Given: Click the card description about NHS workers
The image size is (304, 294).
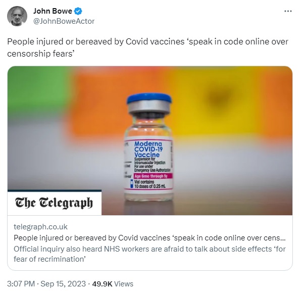Looking at the screenshot, I should [149, 254].
